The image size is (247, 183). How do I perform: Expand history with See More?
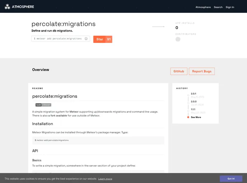coord(196,117)
